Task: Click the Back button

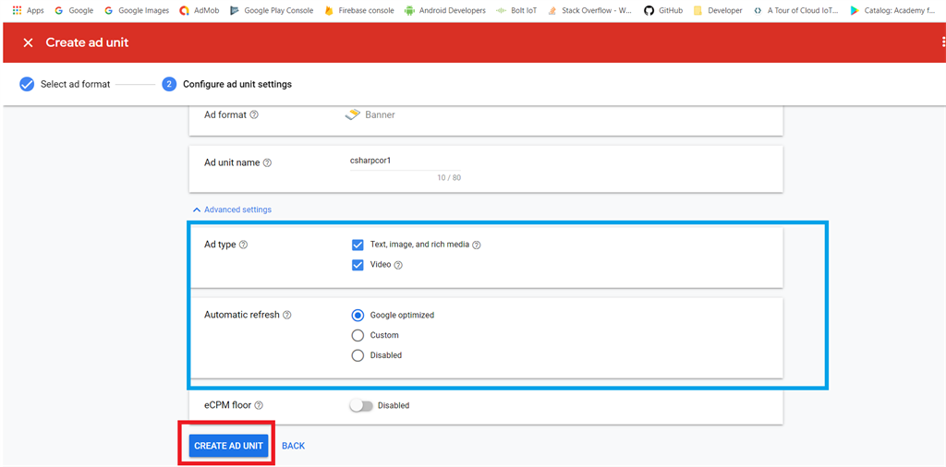Action: click(x=293, y=446)
